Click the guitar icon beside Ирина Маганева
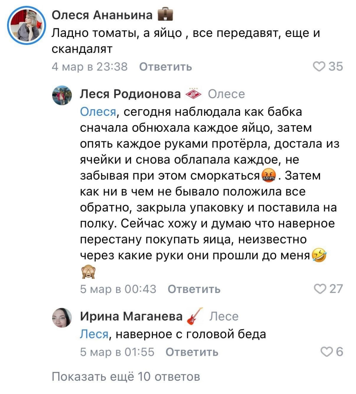 (195, 316)
